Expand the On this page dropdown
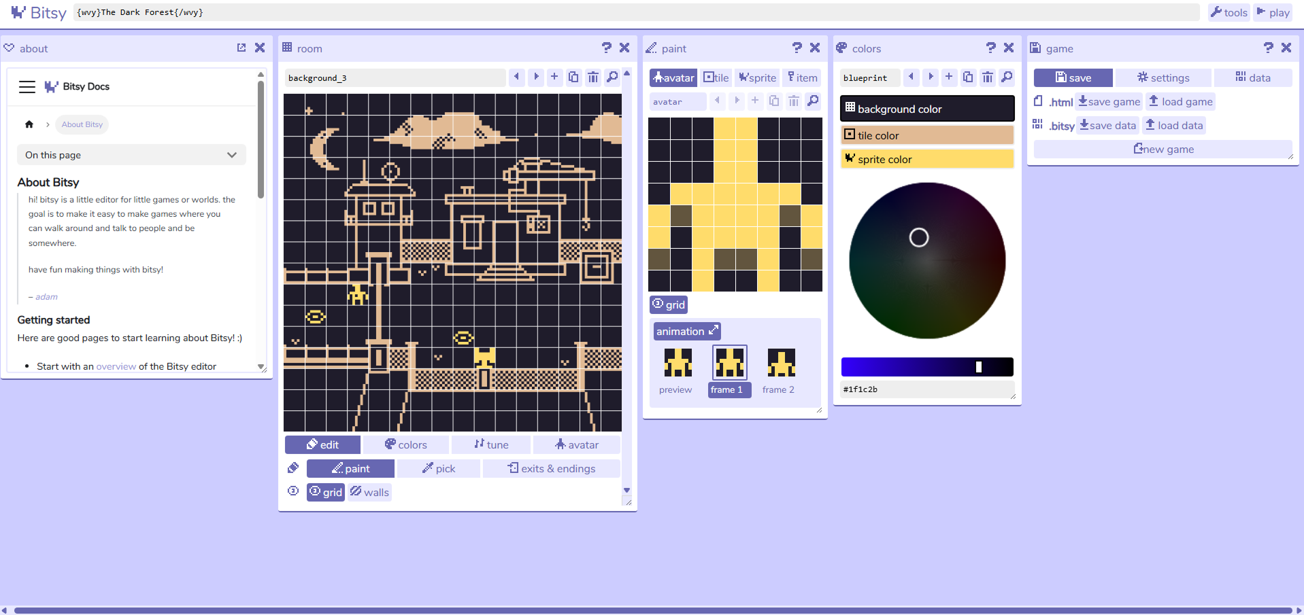Screen dimensions: 1304x615 [x=131, y=155]
